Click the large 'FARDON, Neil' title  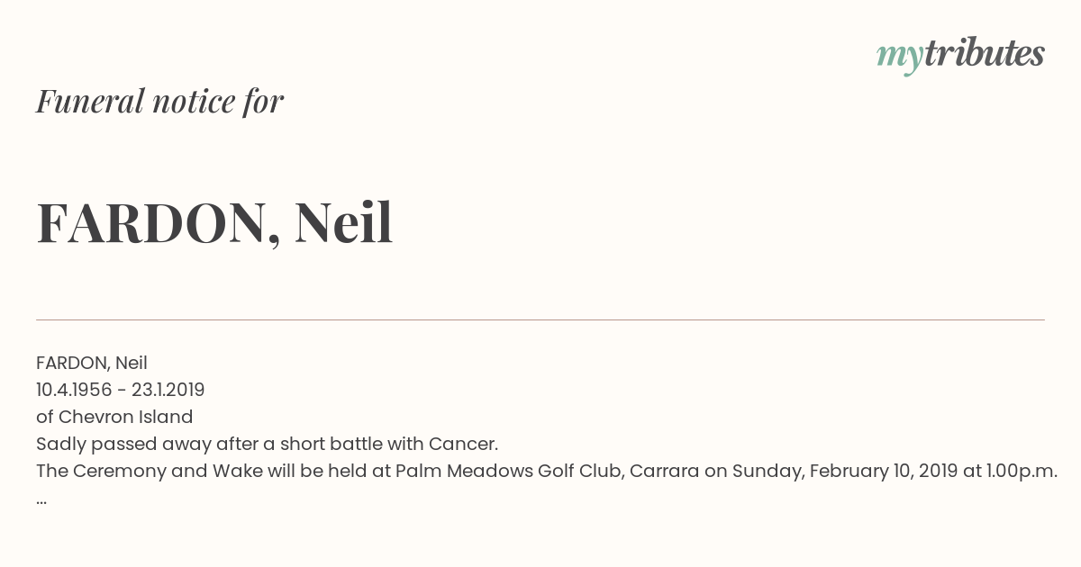point(214,223)
